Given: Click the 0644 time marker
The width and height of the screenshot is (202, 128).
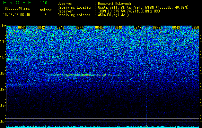Looking at the screenshot, I should tap(80, 28).
